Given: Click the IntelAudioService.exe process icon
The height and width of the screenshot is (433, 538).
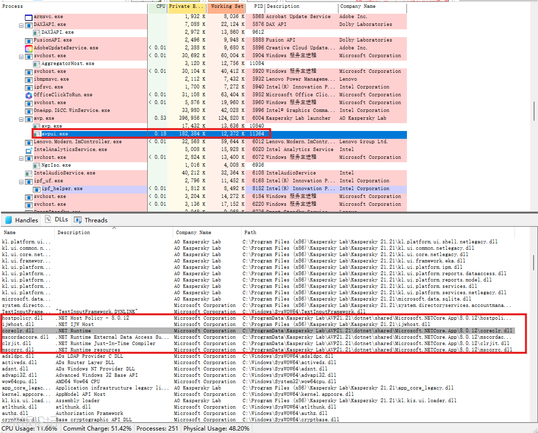Looking at the screenshot, I should (29, 173).
